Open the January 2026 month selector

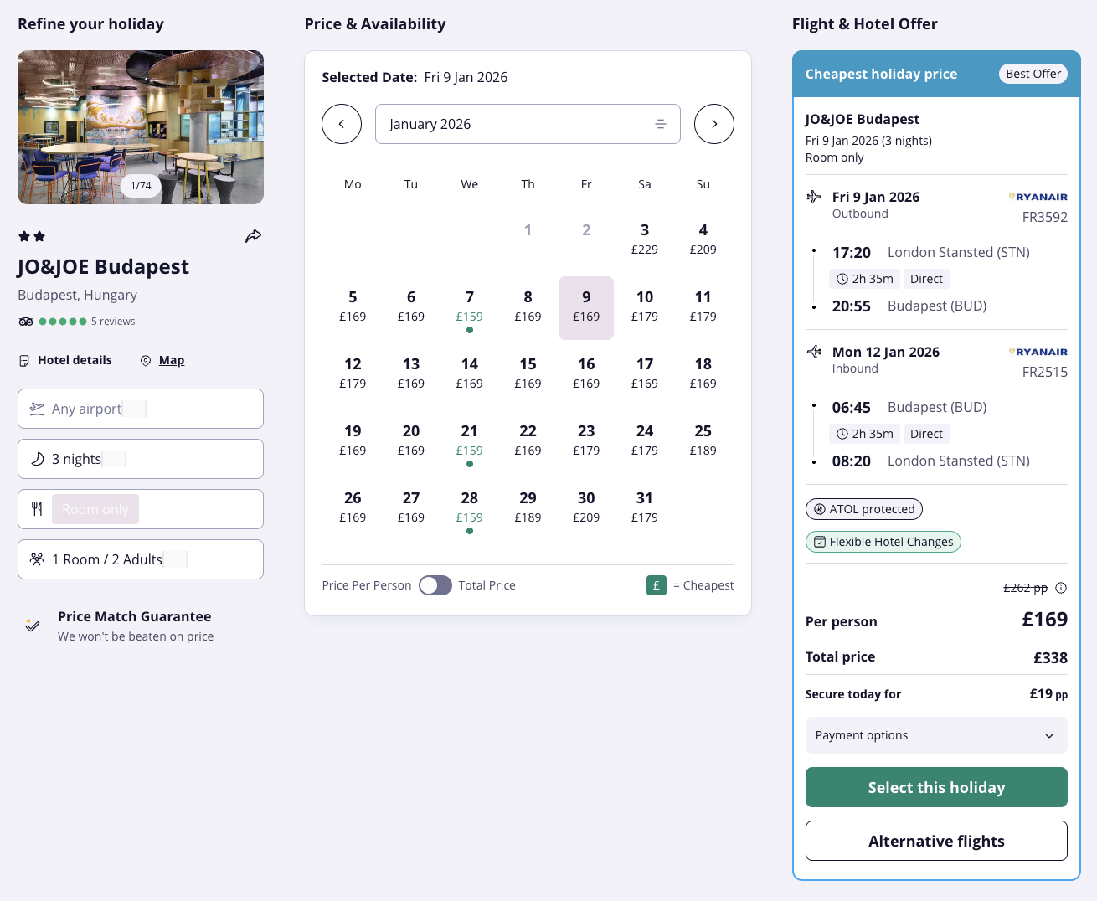click(528, 124)
